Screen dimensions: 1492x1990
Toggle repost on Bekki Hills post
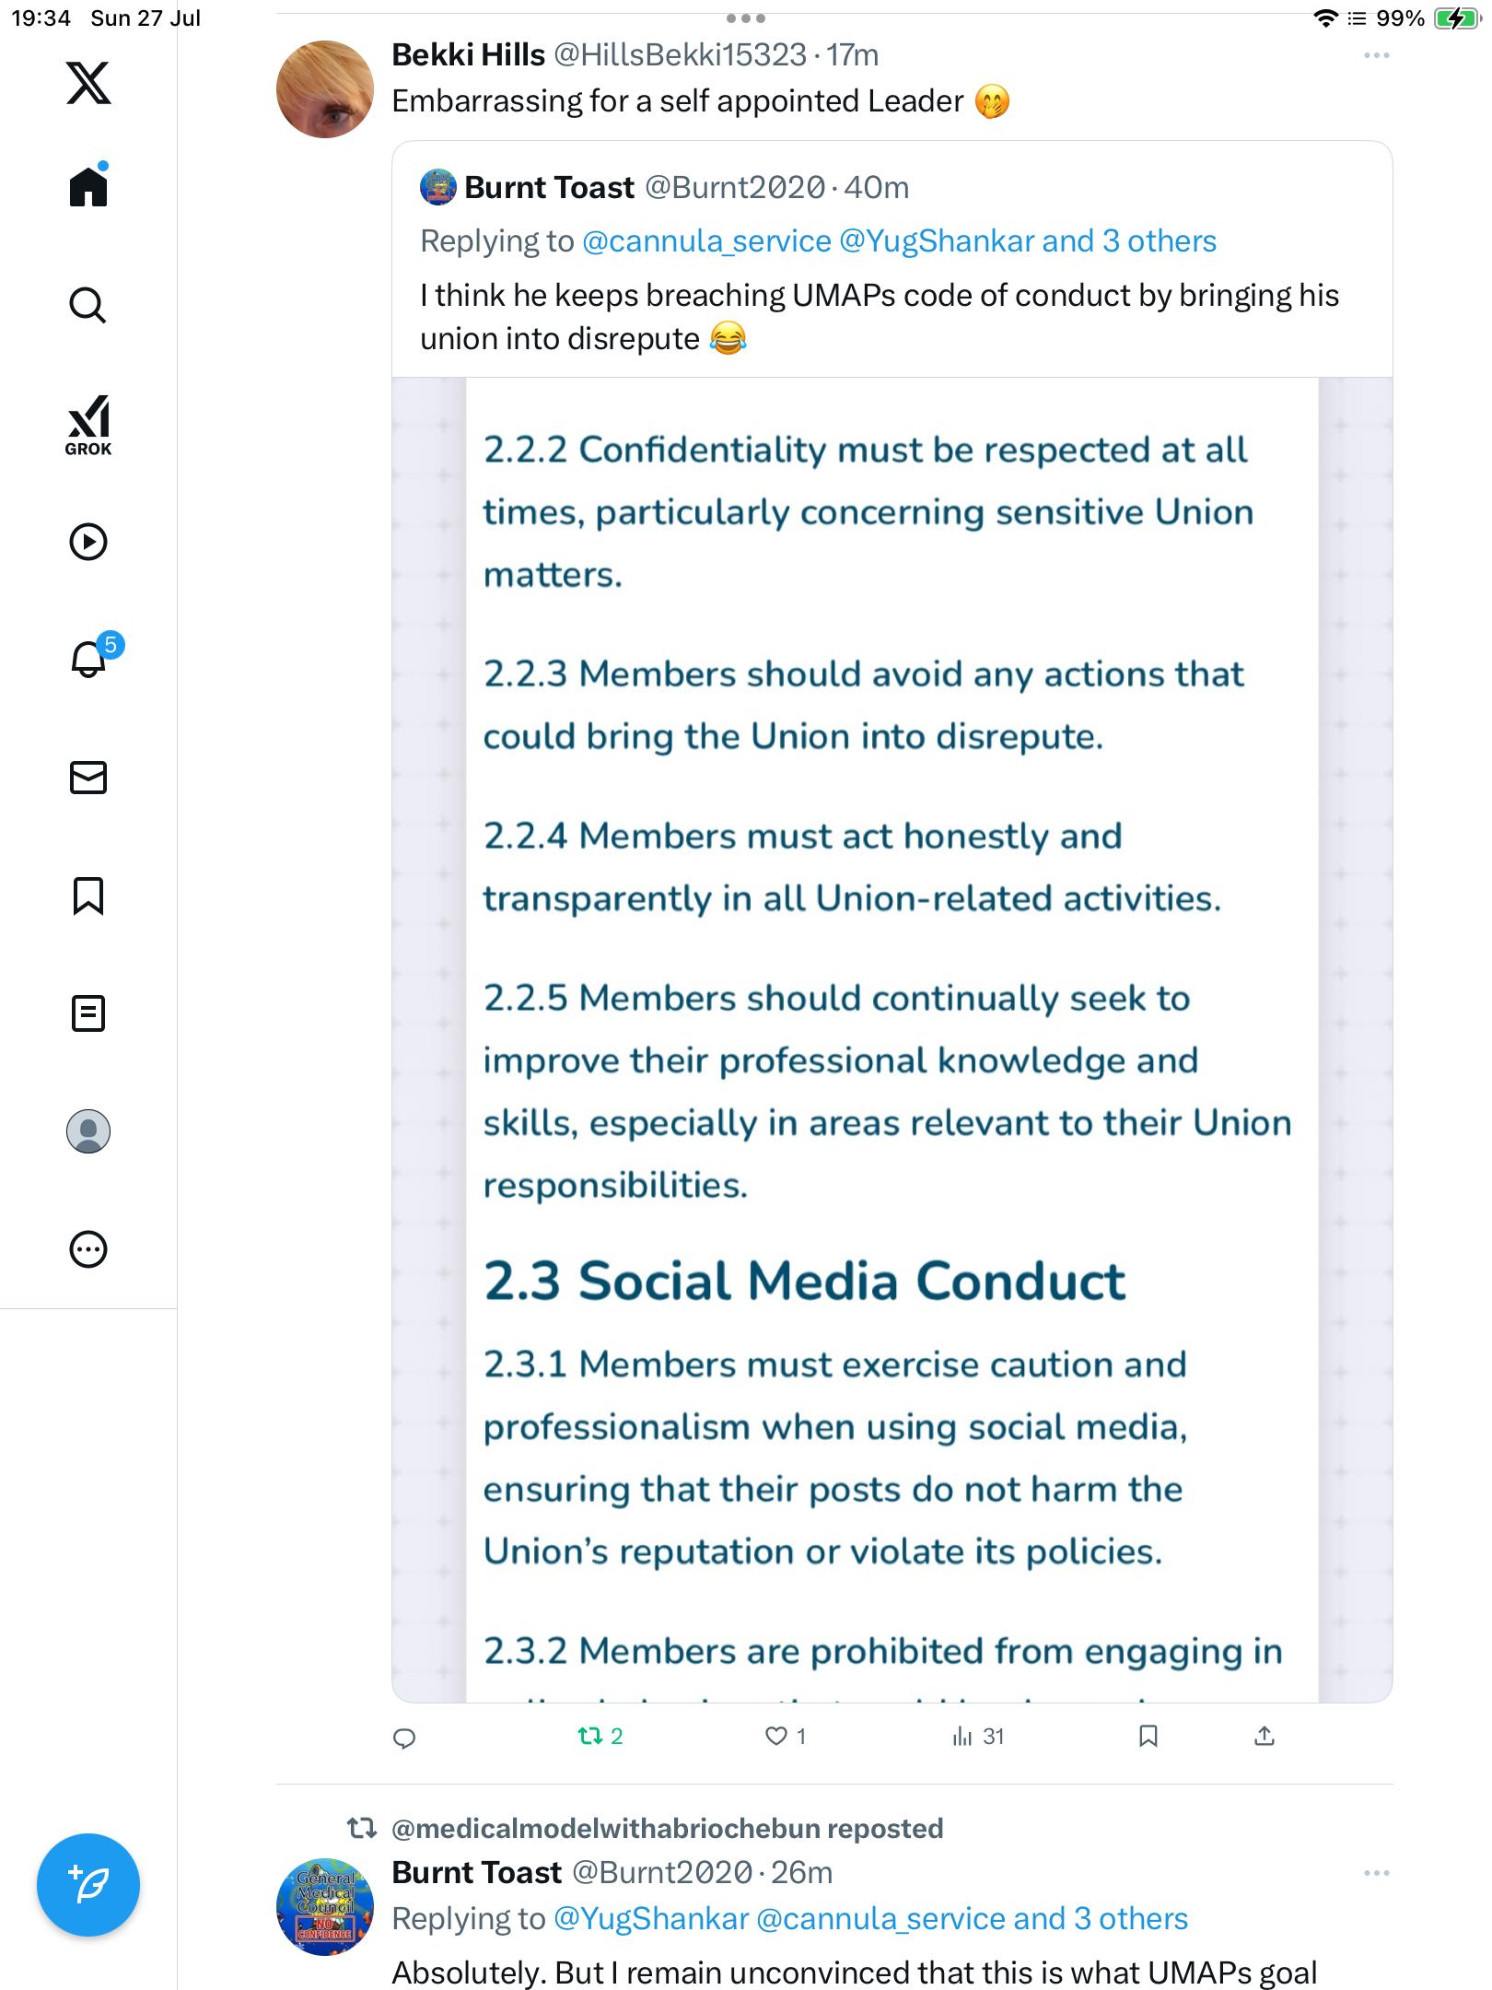(x=600, y=1737)
